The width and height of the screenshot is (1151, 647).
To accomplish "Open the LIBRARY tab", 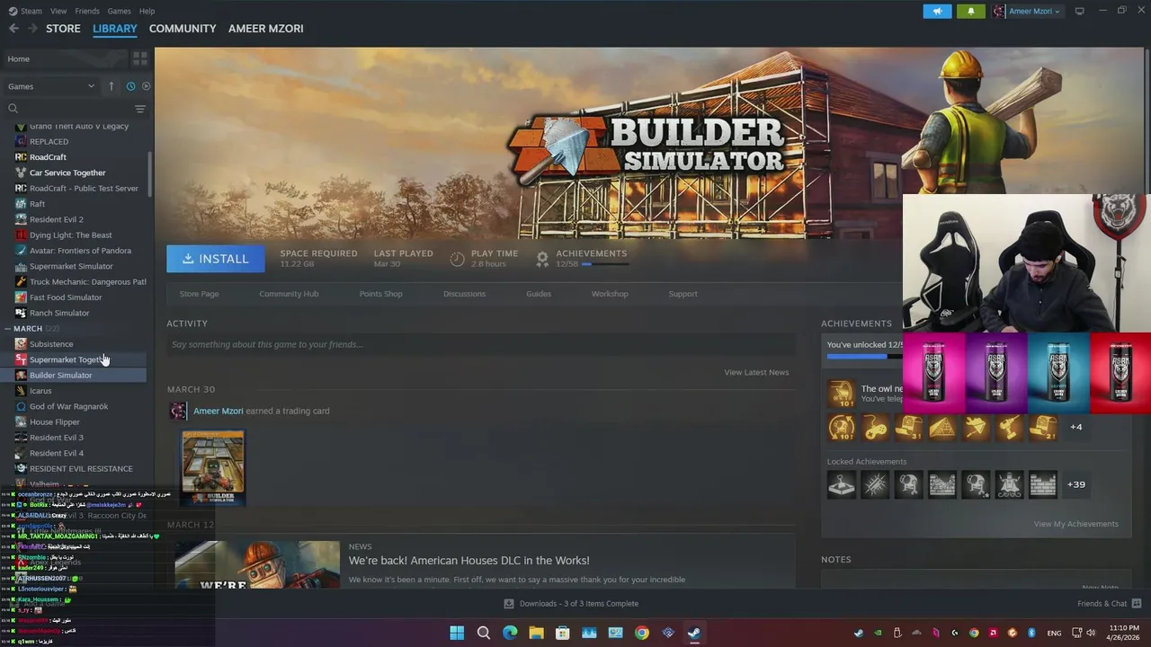I will click(115, 29).
